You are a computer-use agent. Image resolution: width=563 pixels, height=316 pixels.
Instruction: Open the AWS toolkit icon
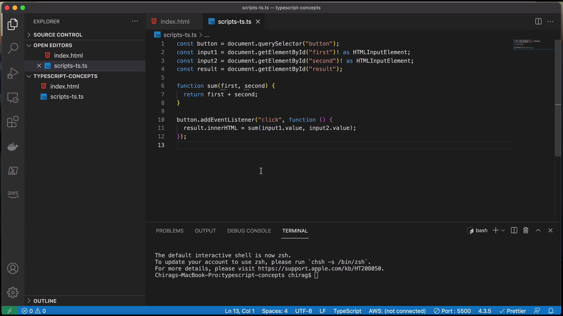(x=13, y=194)
